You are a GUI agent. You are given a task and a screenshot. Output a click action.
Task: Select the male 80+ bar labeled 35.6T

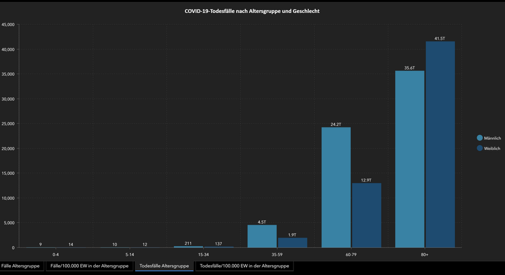coord(410,159)
